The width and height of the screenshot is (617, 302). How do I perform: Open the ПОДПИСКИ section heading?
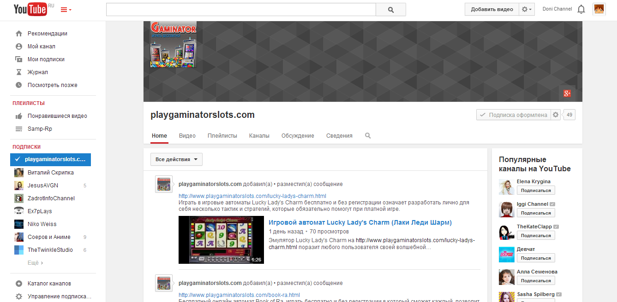click(x=27, y=147)
